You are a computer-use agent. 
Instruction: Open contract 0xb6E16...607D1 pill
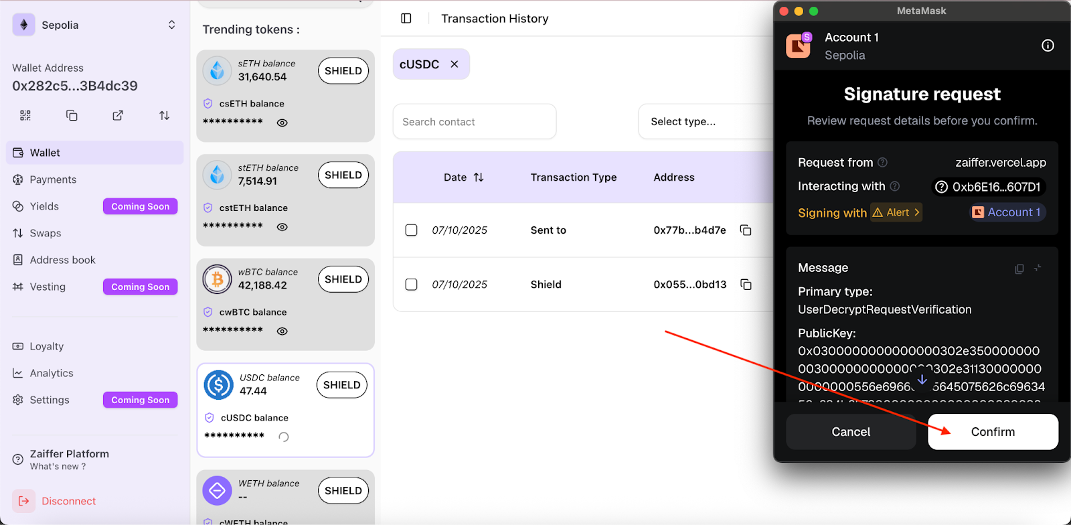(989, 187)
